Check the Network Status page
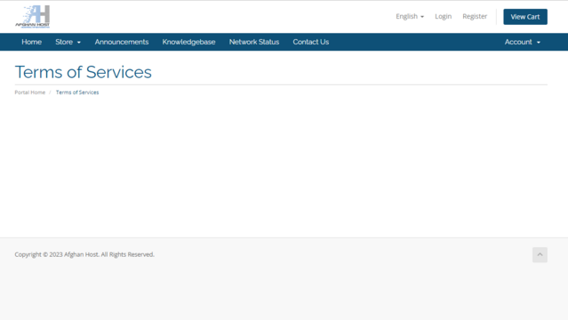This screenshot has height=320, width=568. (x=254, y=42)
